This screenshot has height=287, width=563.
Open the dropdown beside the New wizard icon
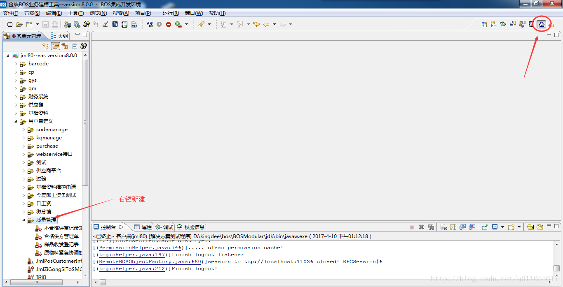(x=37, y=25)
